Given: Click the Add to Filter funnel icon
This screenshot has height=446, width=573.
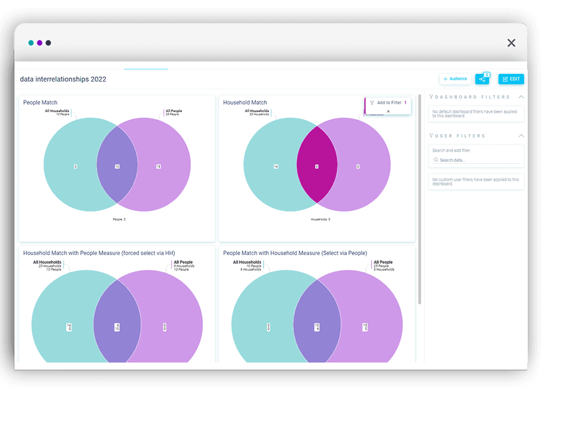Looking at the screenshot, I should (372, 103).
